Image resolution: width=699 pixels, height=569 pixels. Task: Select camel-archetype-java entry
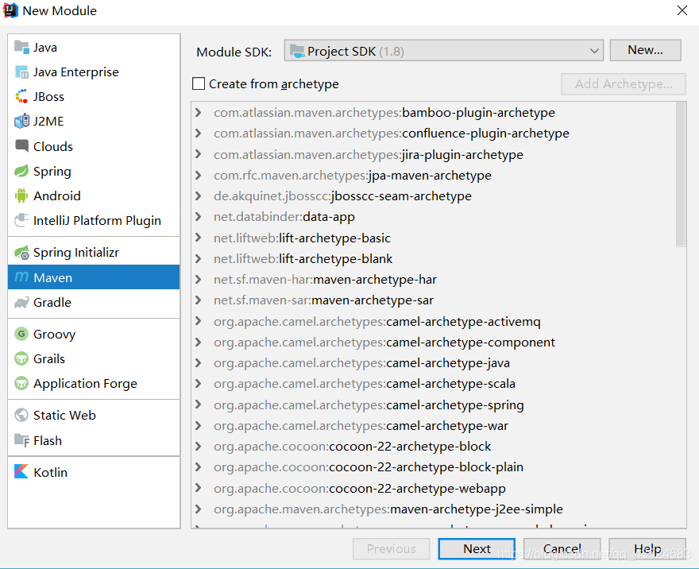tap(361, 363)
